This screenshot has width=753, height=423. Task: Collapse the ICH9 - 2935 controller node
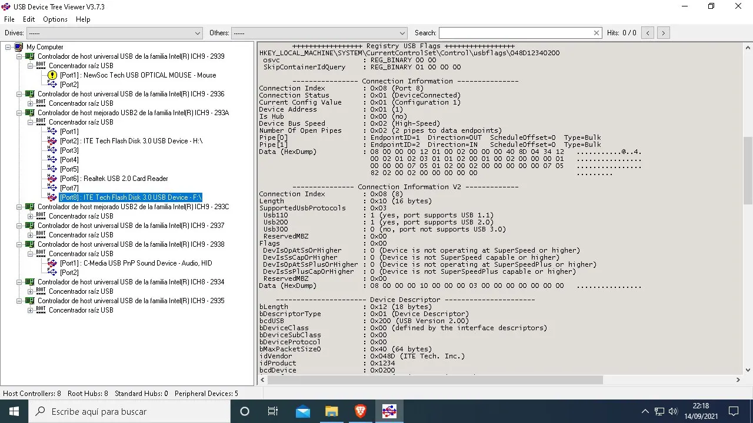(19, 301)
